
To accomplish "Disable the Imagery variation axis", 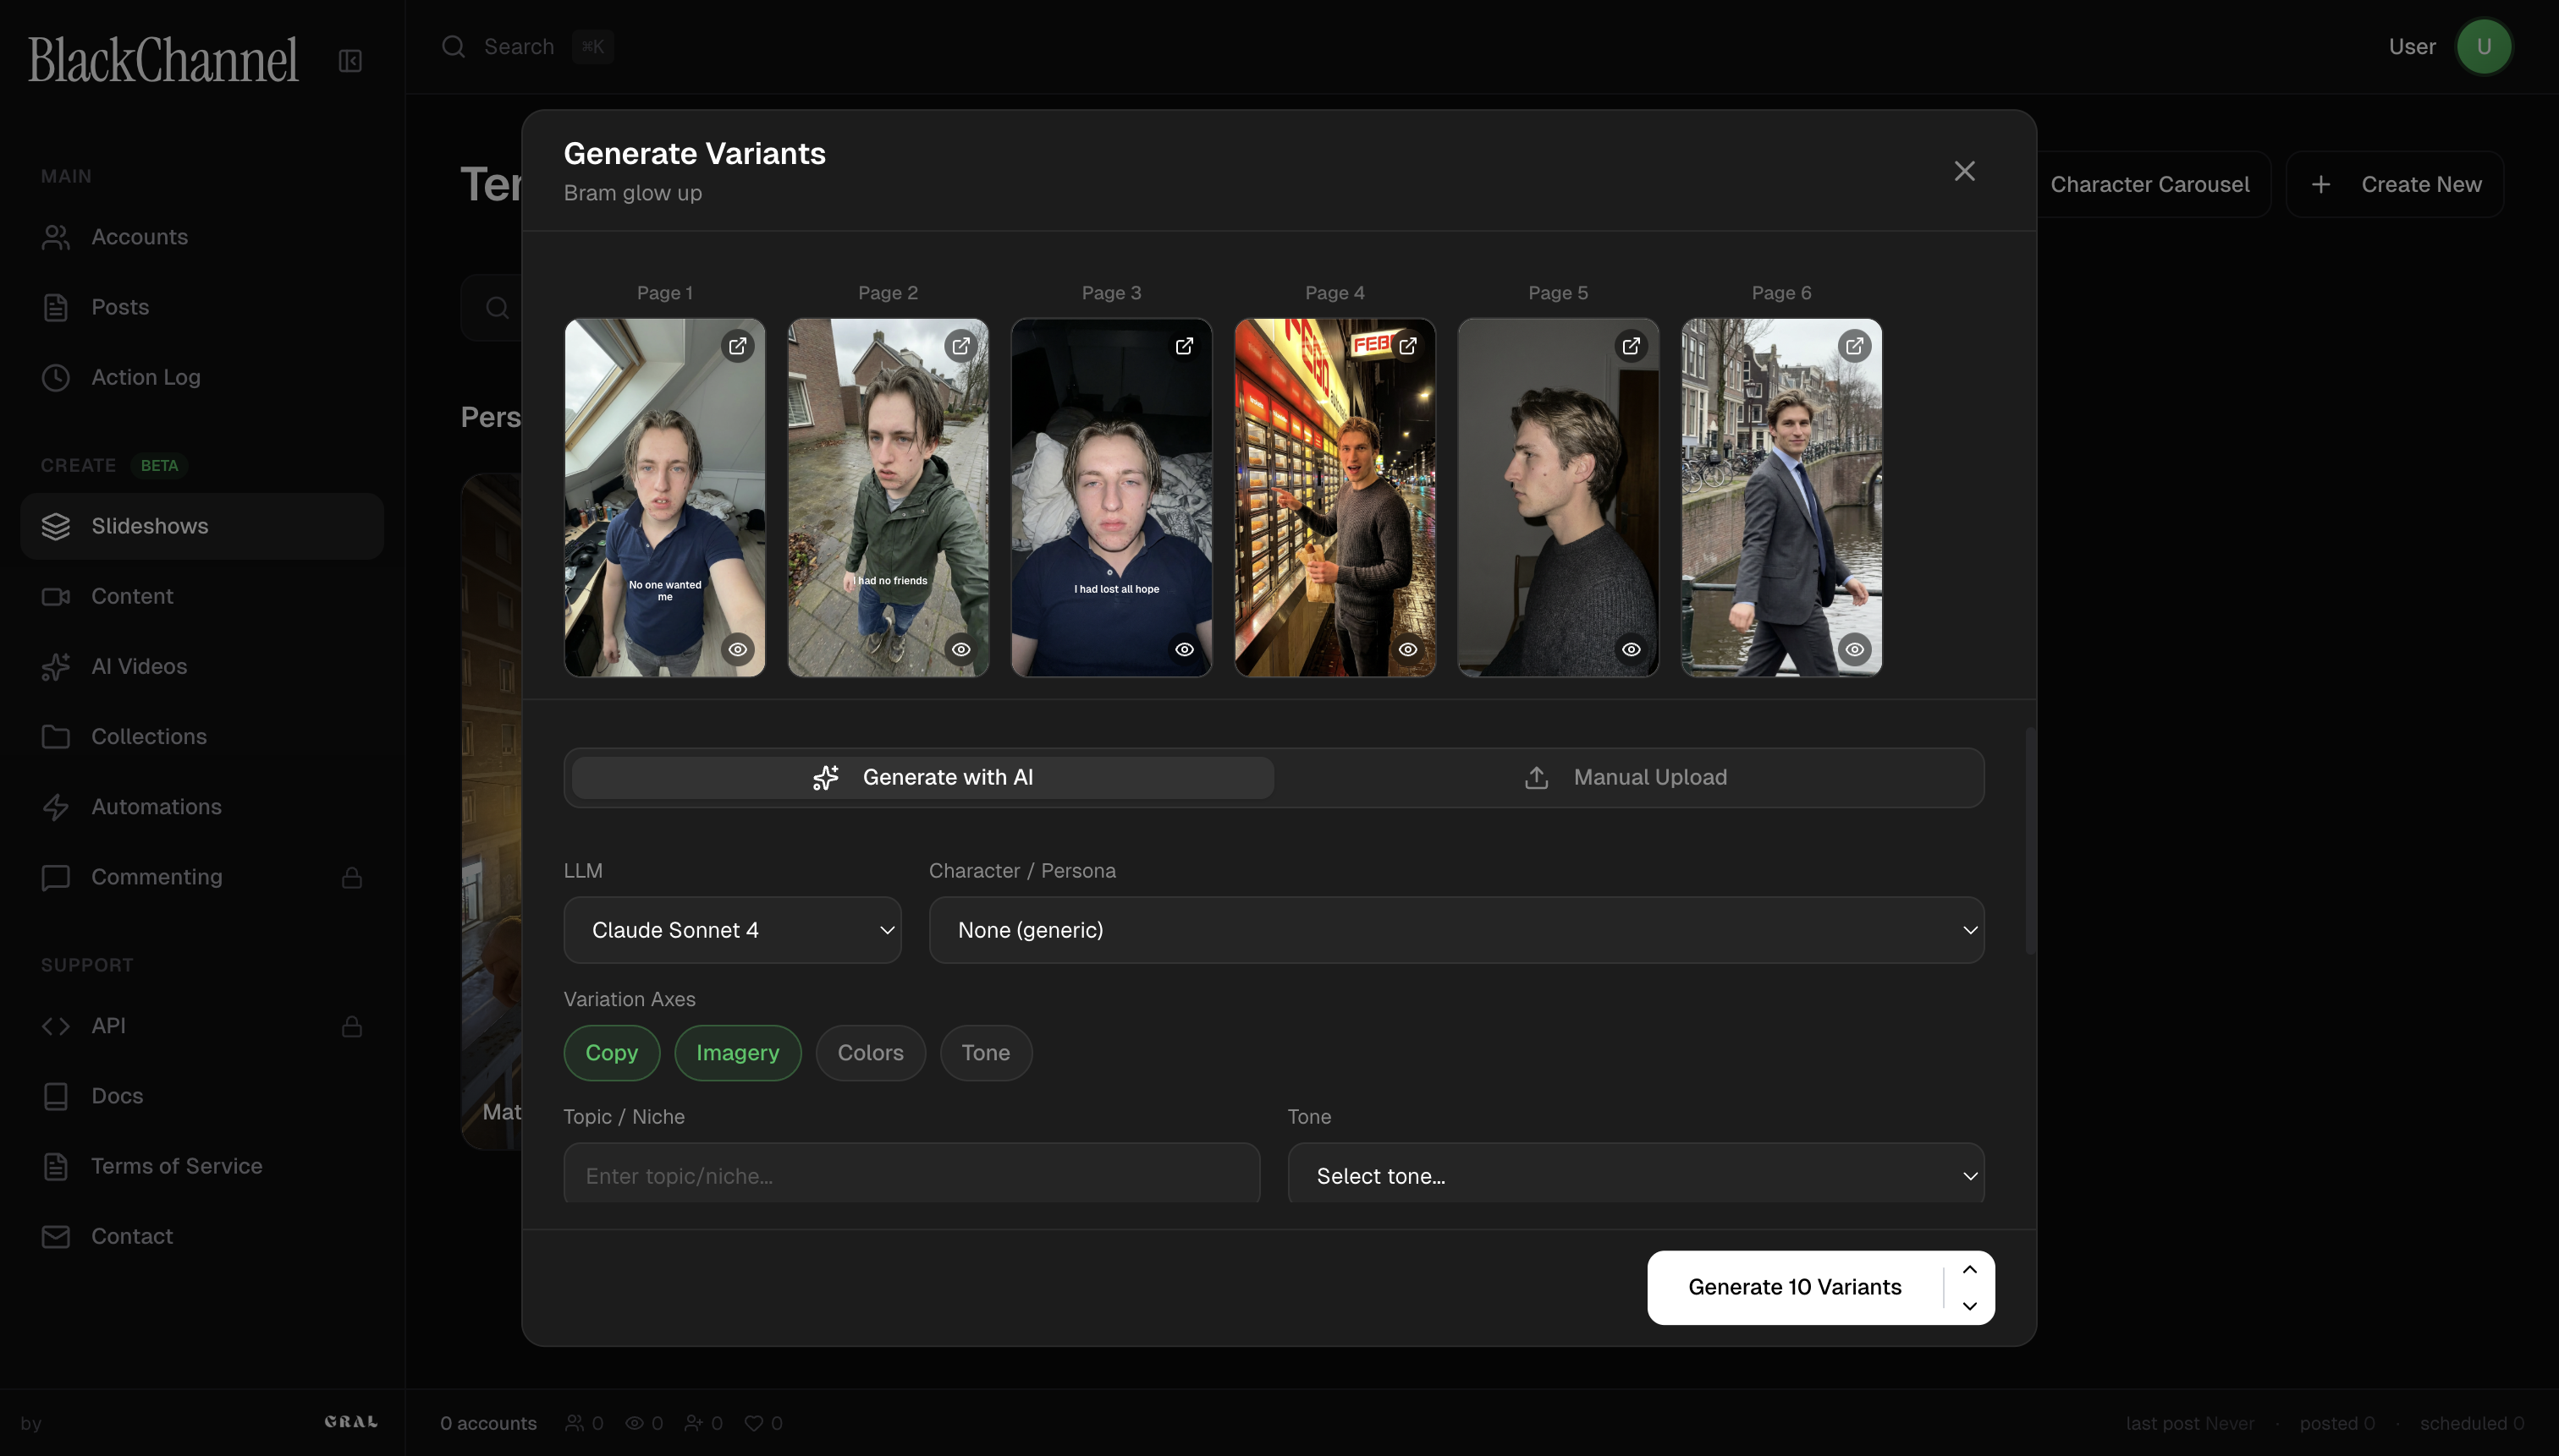I will (736, 1053).
